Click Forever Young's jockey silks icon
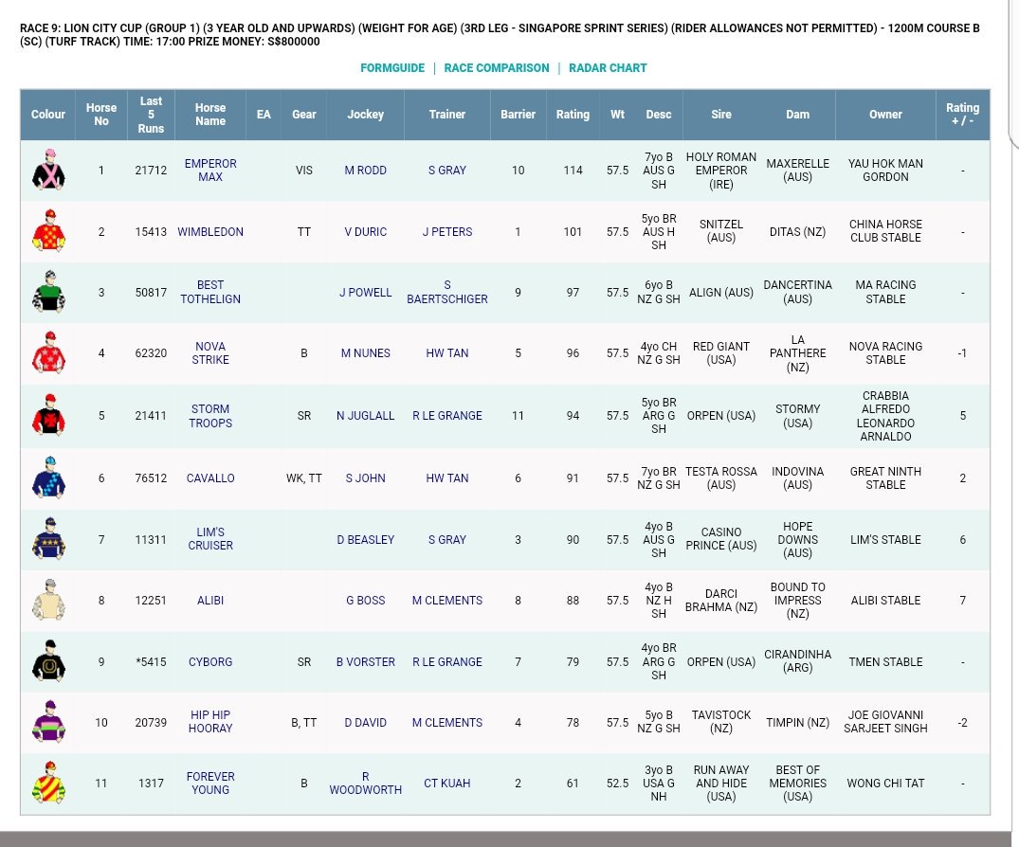This screenshot has width=1019, height=847. [48, 783]
